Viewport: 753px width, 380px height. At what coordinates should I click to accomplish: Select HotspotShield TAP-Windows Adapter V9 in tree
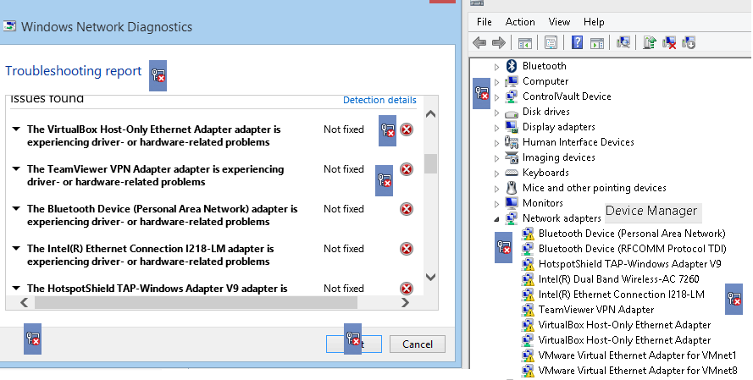pos(629,264)
